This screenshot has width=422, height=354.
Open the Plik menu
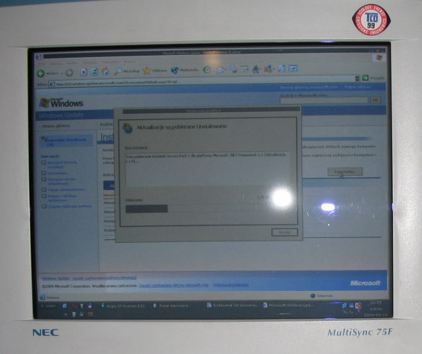(42, 64)
